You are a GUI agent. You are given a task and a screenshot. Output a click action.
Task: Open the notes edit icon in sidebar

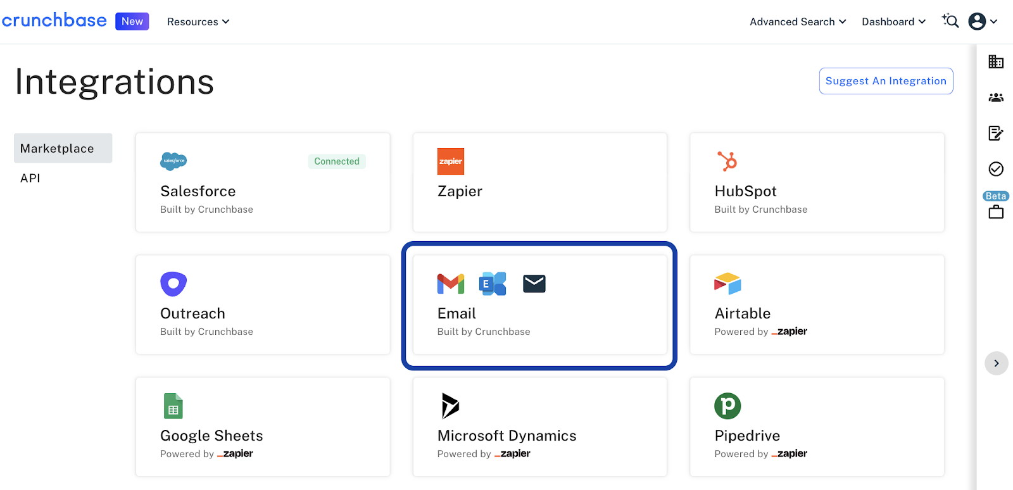996,133
